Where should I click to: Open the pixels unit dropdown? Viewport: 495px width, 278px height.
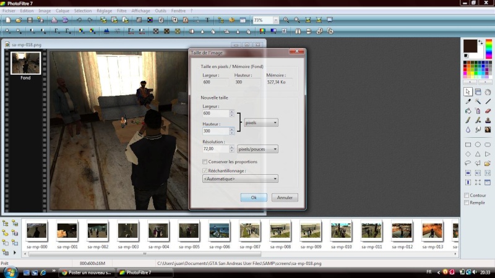coord(261,122)
